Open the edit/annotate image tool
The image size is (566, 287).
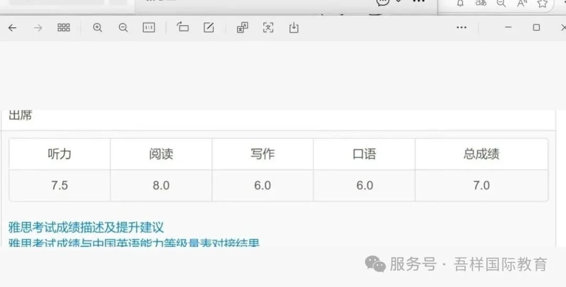(209, 28)
